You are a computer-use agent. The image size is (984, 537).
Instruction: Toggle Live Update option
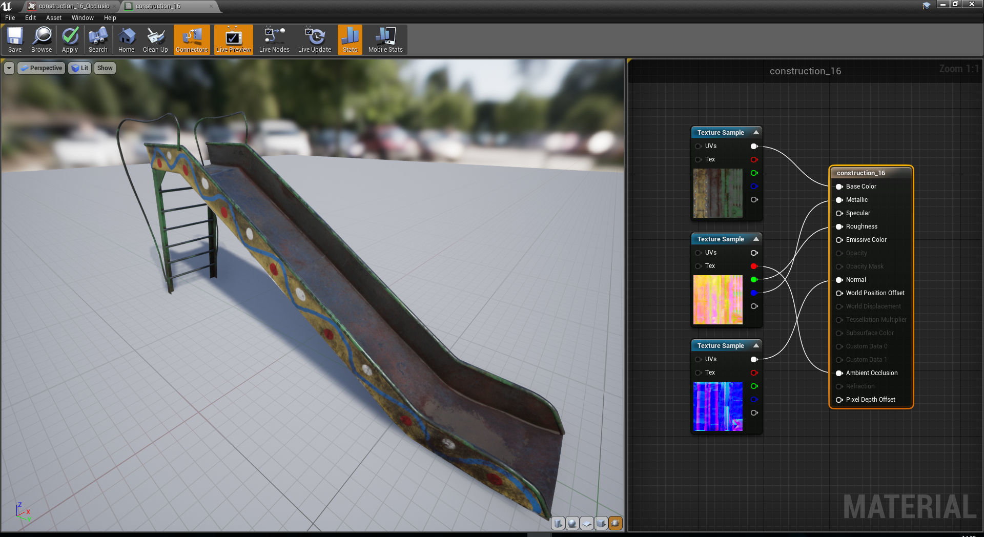click(x=315, y=40)
